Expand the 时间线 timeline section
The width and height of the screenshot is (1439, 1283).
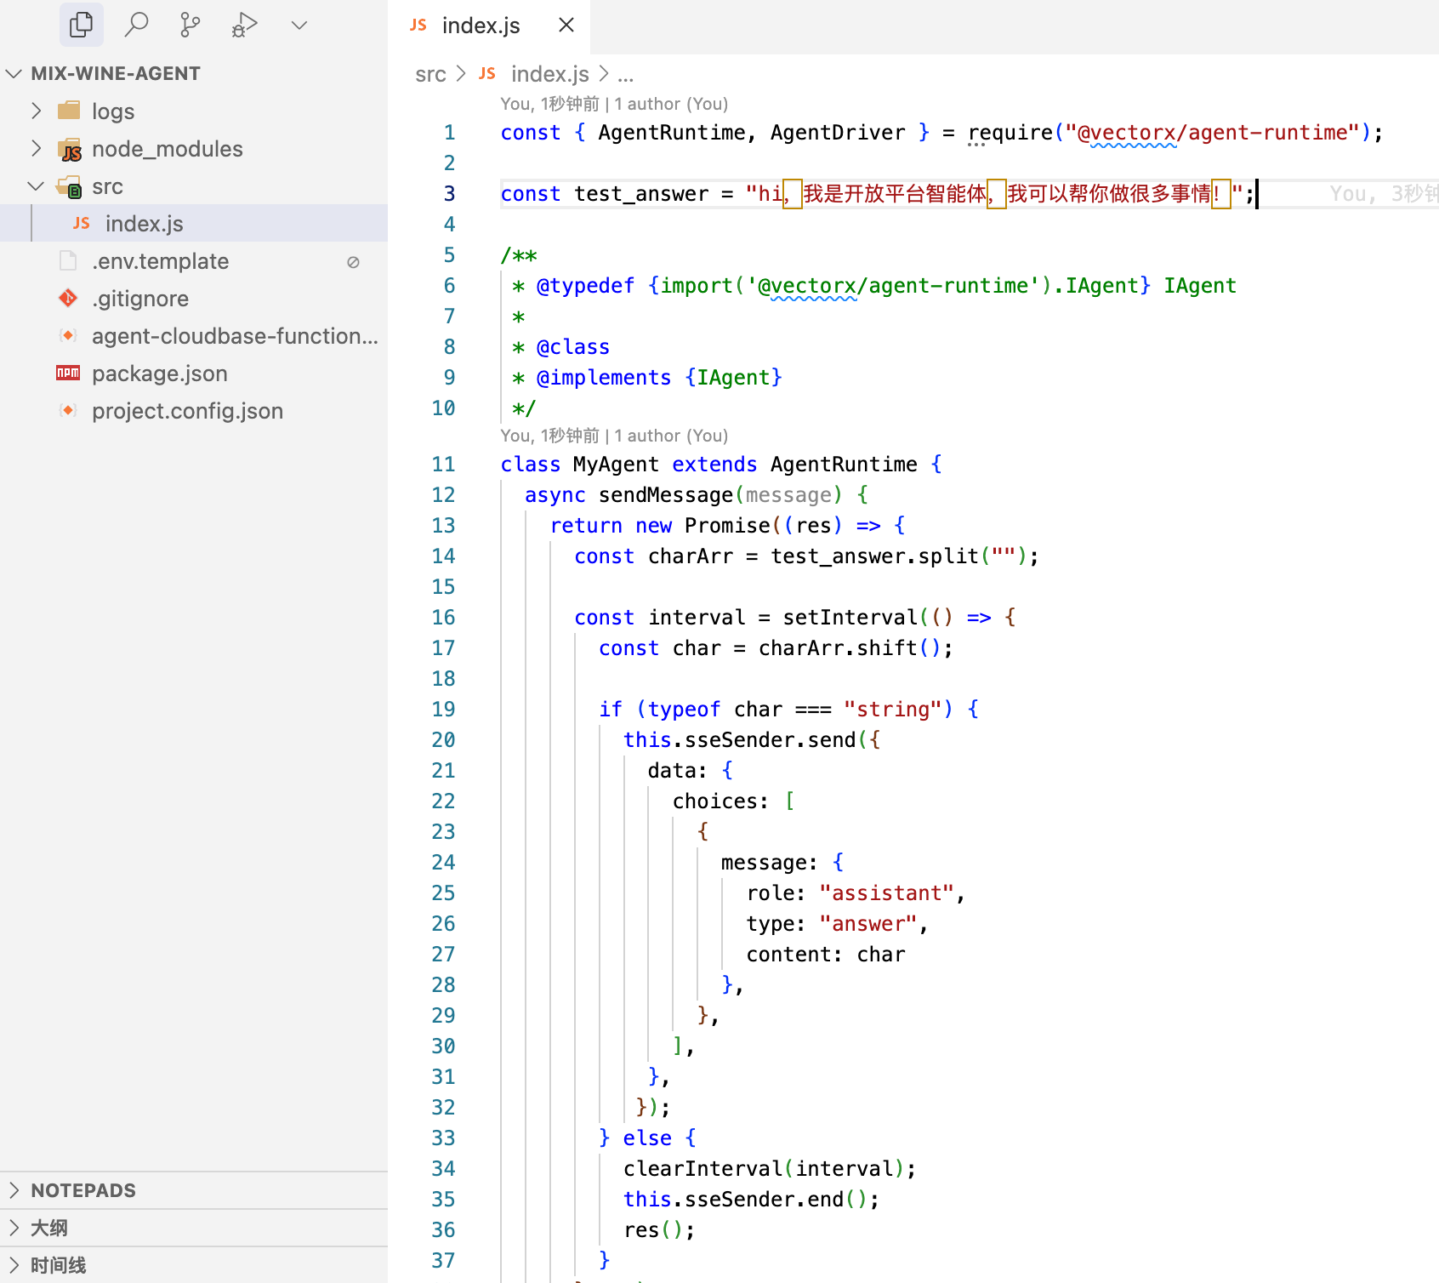coord(194,1265)
